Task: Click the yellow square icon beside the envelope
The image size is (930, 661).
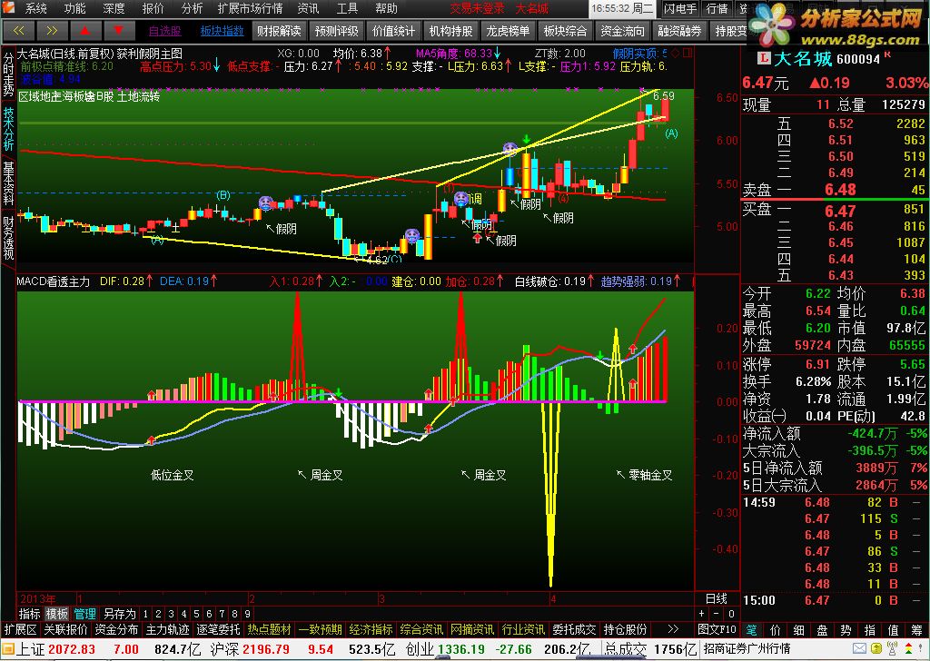Action: pyautogui.click(x=876, y=648)
